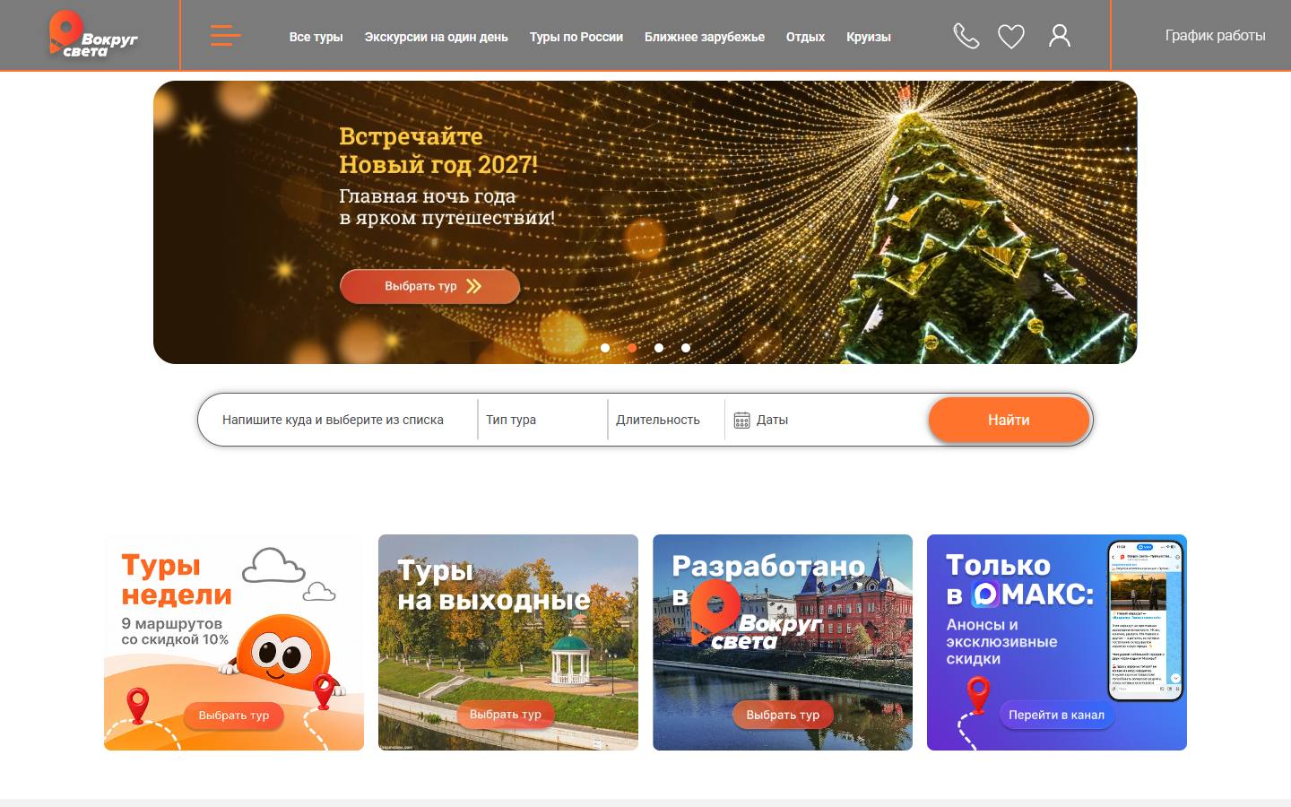Click the График работы link
Viewport: 1291px width, 807px height.
click(x=1215, y=36)
